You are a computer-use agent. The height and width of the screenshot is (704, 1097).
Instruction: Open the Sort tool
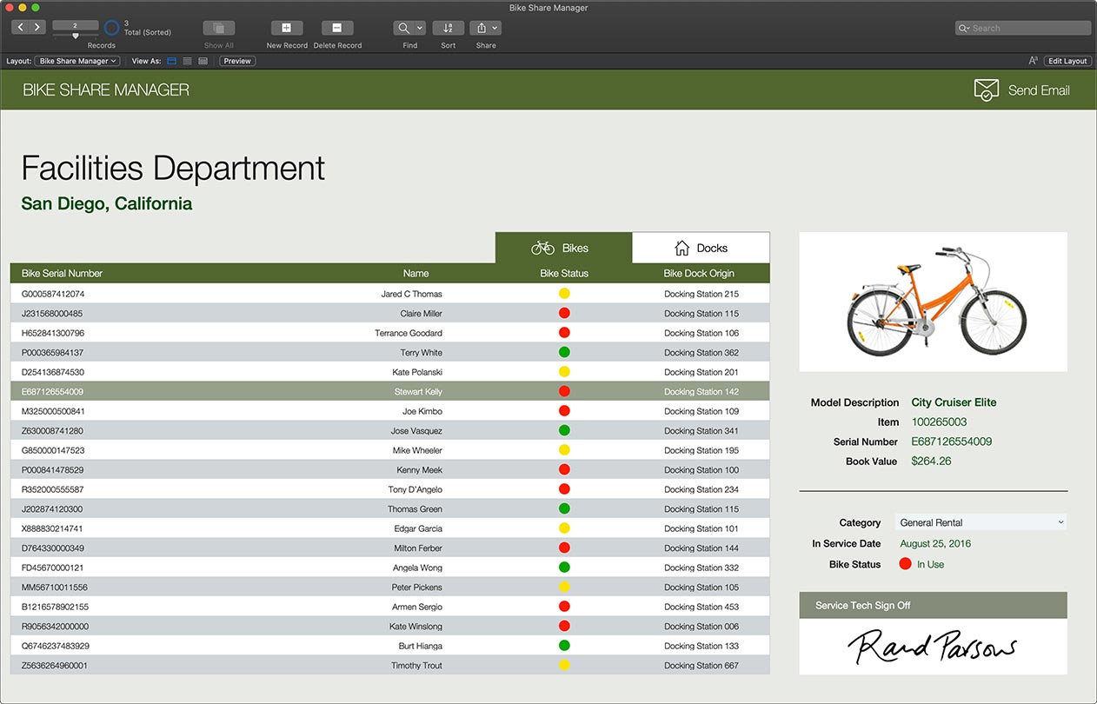(x=448, y=28)
